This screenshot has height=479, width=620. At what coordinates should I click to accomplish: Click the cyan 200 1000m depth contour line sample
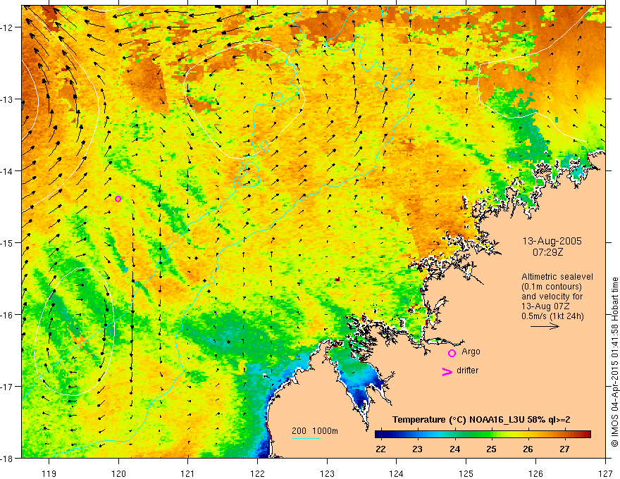click(306, 438)
